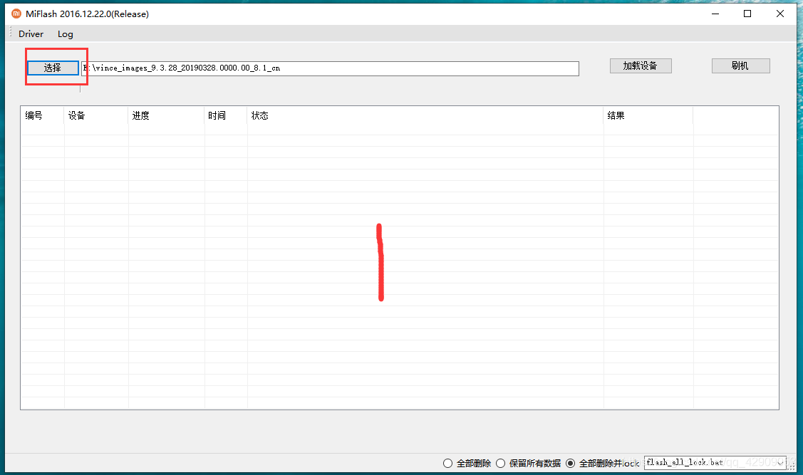
Task: Minimize the MiFlash window
Action: pos(715,14)
